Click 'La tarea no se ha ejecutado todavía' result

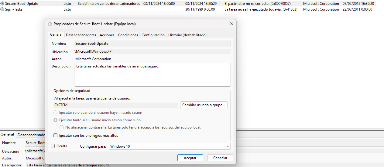pyautogui.click(x=261, y=9)
